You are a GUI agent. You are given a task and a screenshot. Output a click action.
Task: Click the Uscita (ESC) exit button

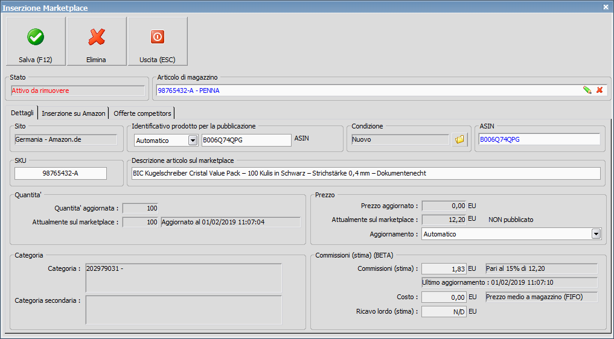pos(157,41)
